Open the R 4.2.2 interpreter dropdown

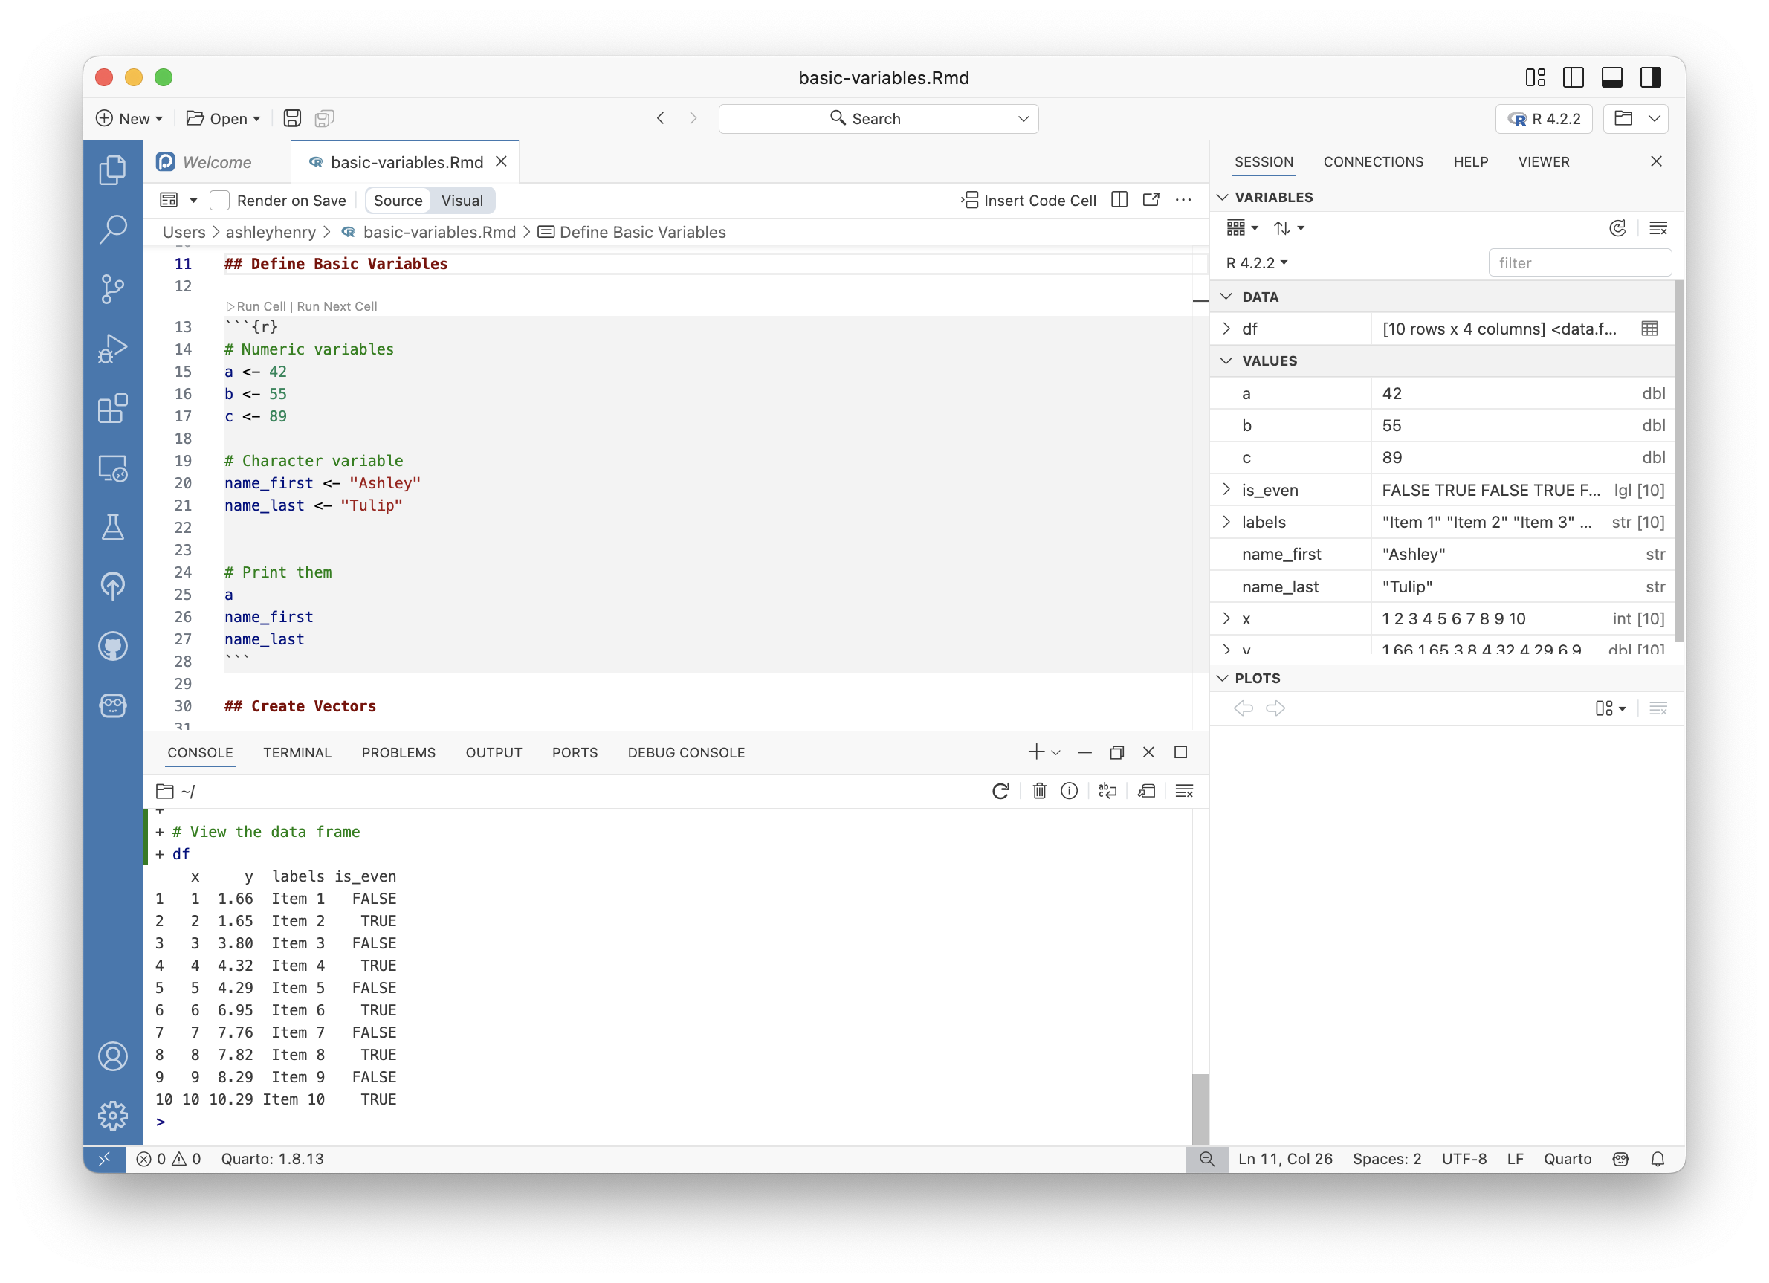coord(1543,118)
